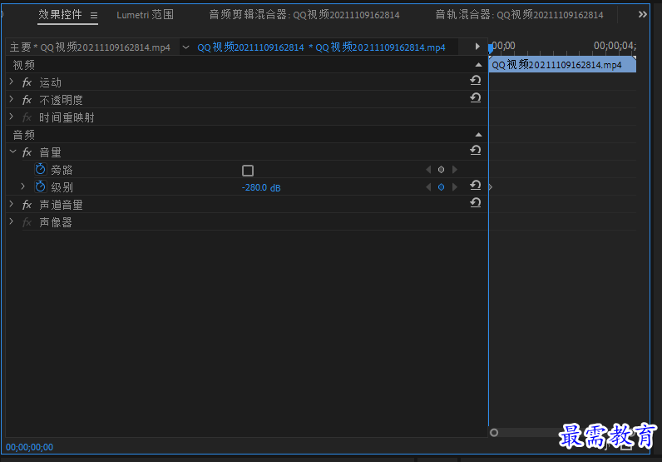Toggle the timeline view play arrow
This screenshot has width=662, height=462.
(x=477, y=47)
